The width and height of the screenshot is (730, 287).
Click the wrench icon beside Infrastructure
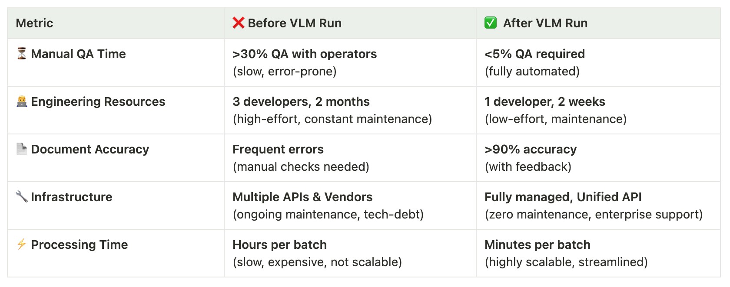[x=22, y=196]
